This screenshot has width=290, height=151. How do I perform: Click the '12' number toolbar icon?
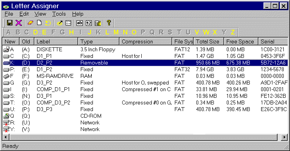pos(89,23)
